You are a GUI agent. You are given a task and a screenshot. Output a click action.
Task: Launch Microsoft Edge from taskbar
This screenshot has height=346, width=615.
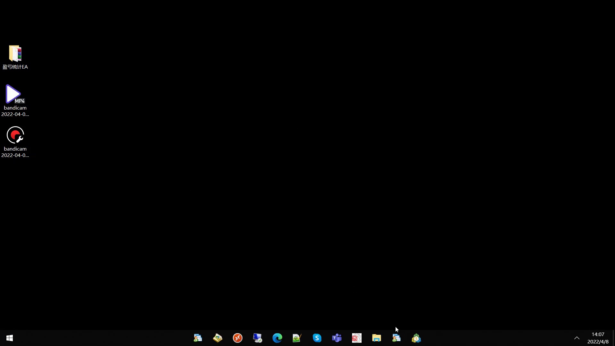pyautogui.click(x=277, y=338)
